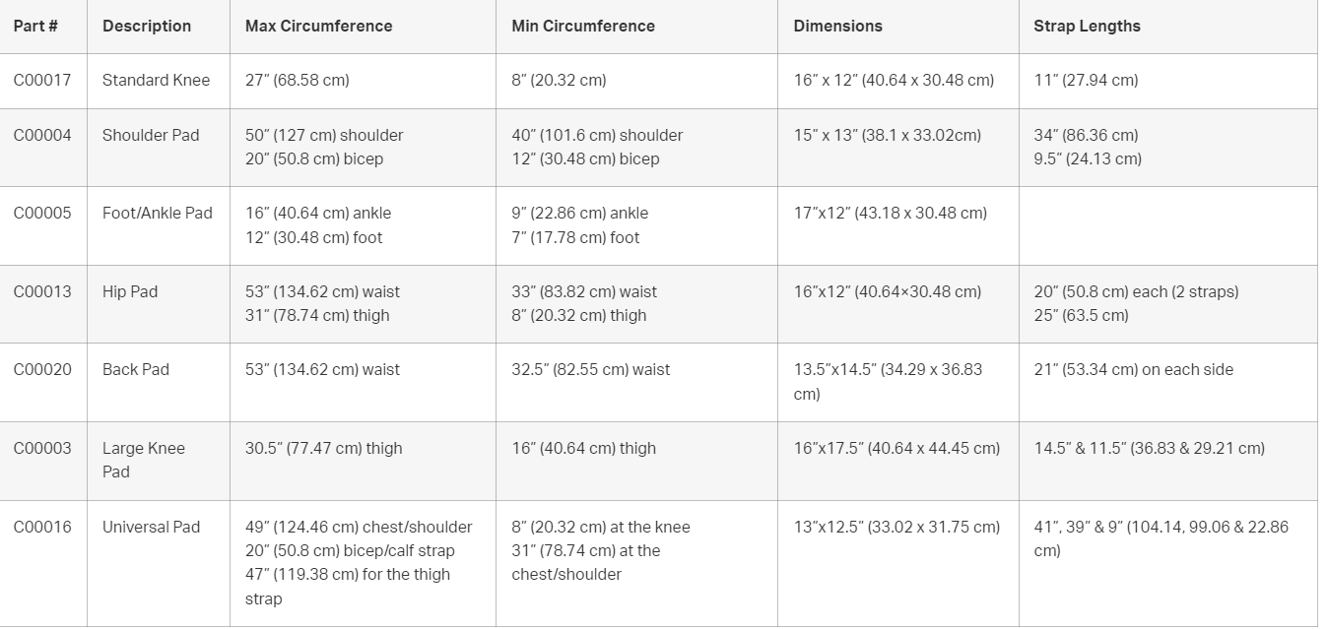The width and height of the screenshot is (1327, 629).
Task: Click part number C00016
Action: [42, 527]
